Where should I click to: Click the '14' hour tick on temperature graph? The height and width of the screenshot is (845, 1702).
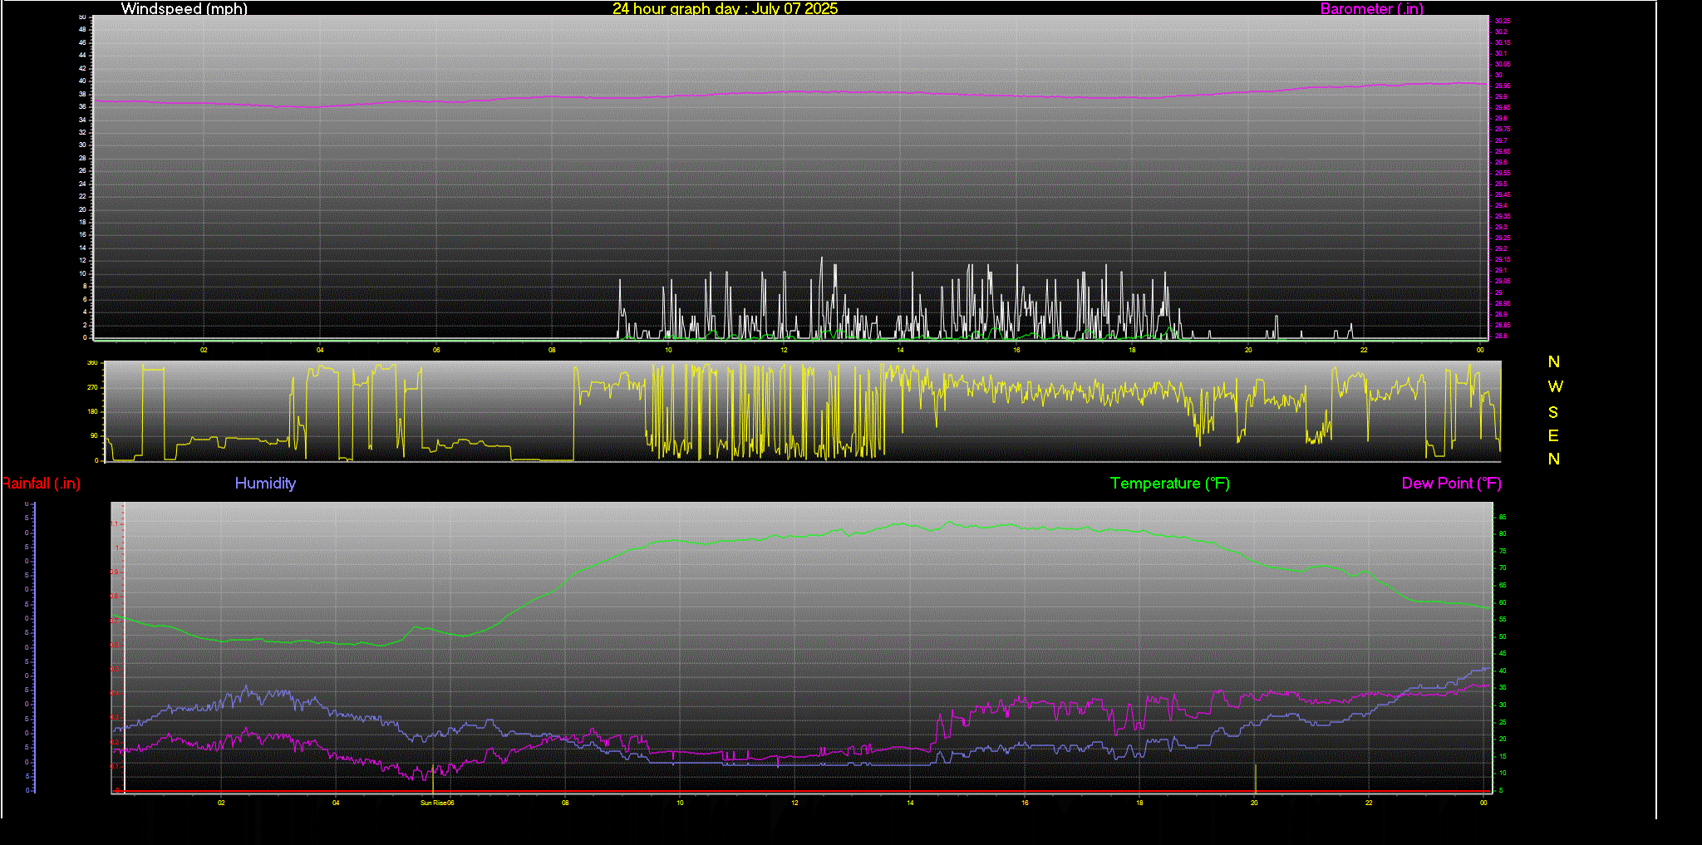[x=910, y=803]
